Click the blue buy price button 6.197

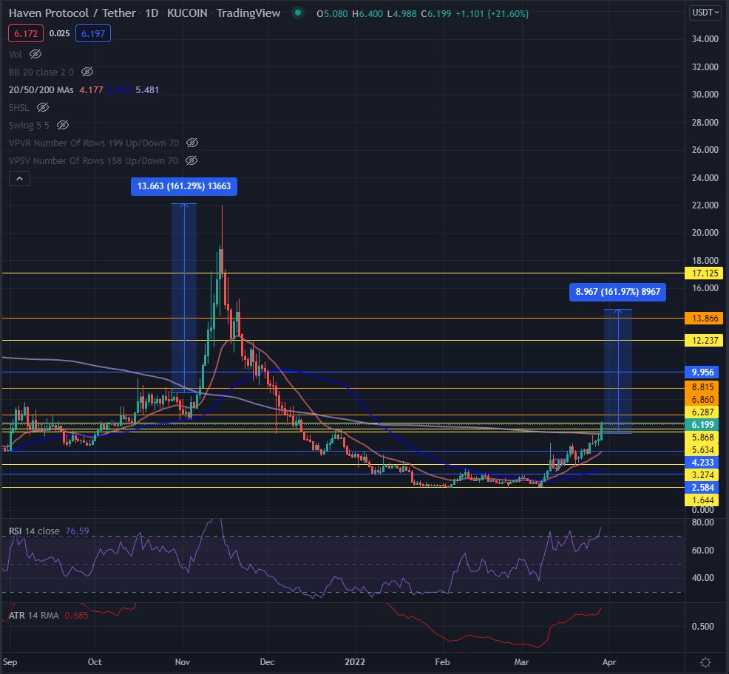92,34
